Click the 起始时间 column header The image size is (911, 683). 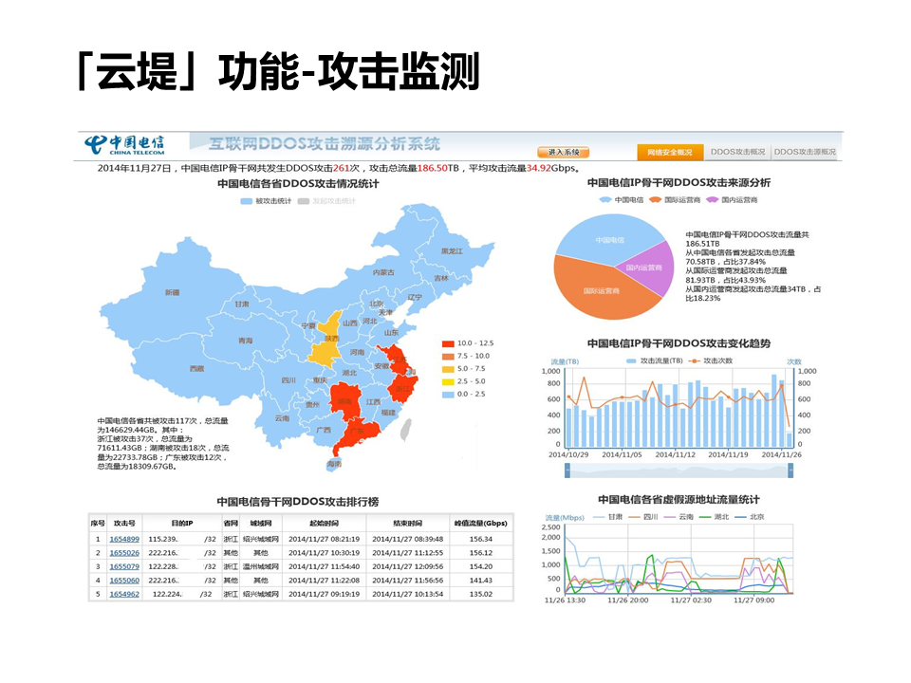click(x=325, y=523)
